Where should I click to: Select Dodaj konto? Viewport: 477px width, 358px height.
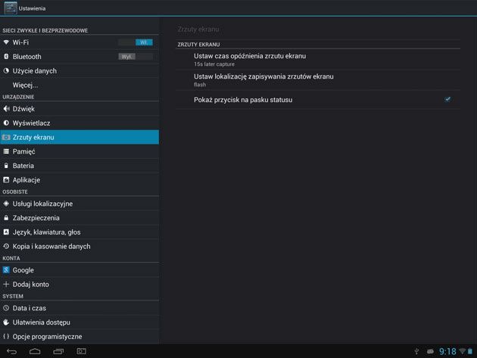pyautogui.click(x=79, y=284)
